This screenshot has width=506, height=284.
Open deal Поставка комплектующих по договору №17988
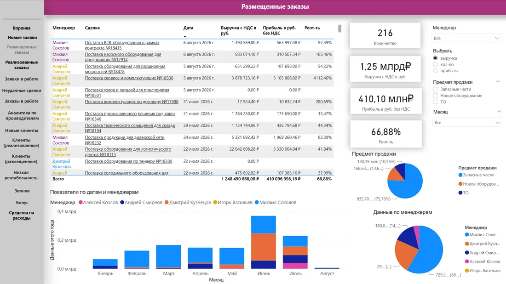(132, 102)
